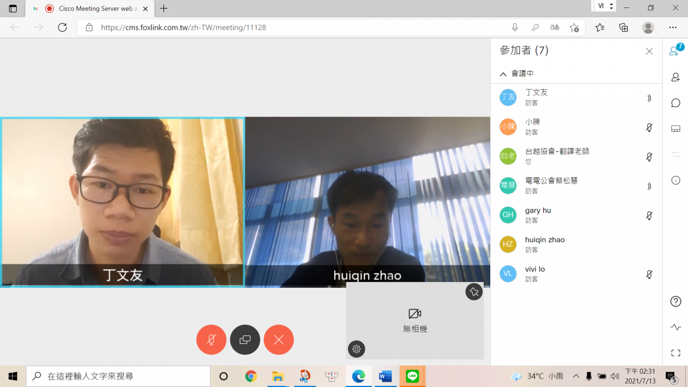
Task: Open the browser settings and more menu
Action: point(673,28)
